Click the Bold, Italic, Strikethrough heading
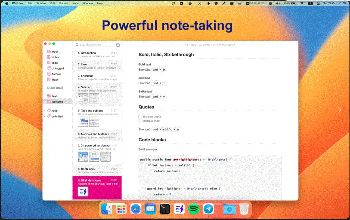Image resolution: width=350 pixels, height=220 pixels. (166, 54)
